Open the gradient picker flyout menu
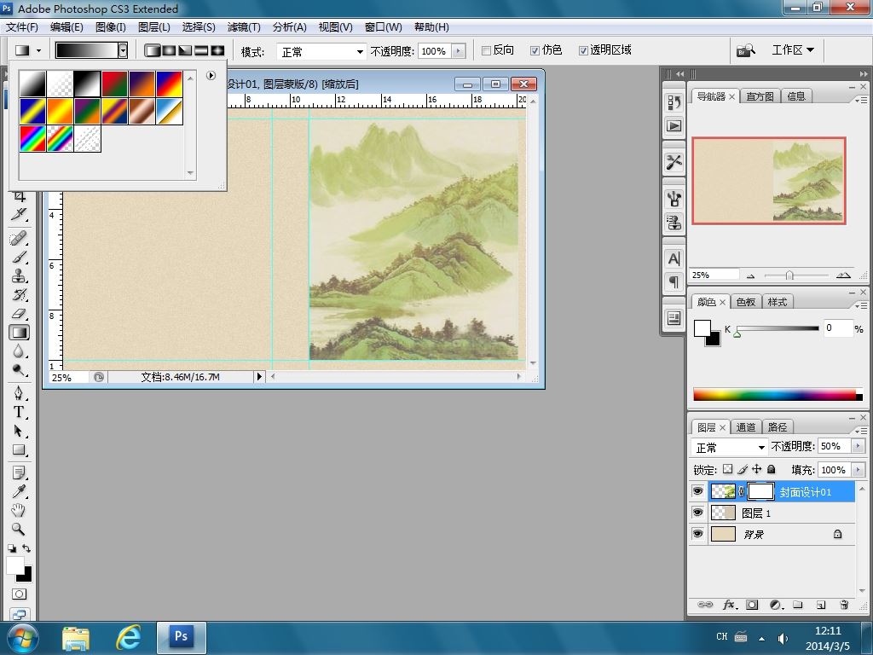The width and height of the screenshot is (873, 655). pos(211,75)
